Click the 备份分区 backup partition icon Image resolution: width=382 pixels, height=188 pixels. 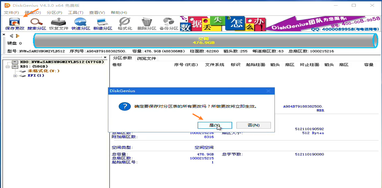coord(169,24)
